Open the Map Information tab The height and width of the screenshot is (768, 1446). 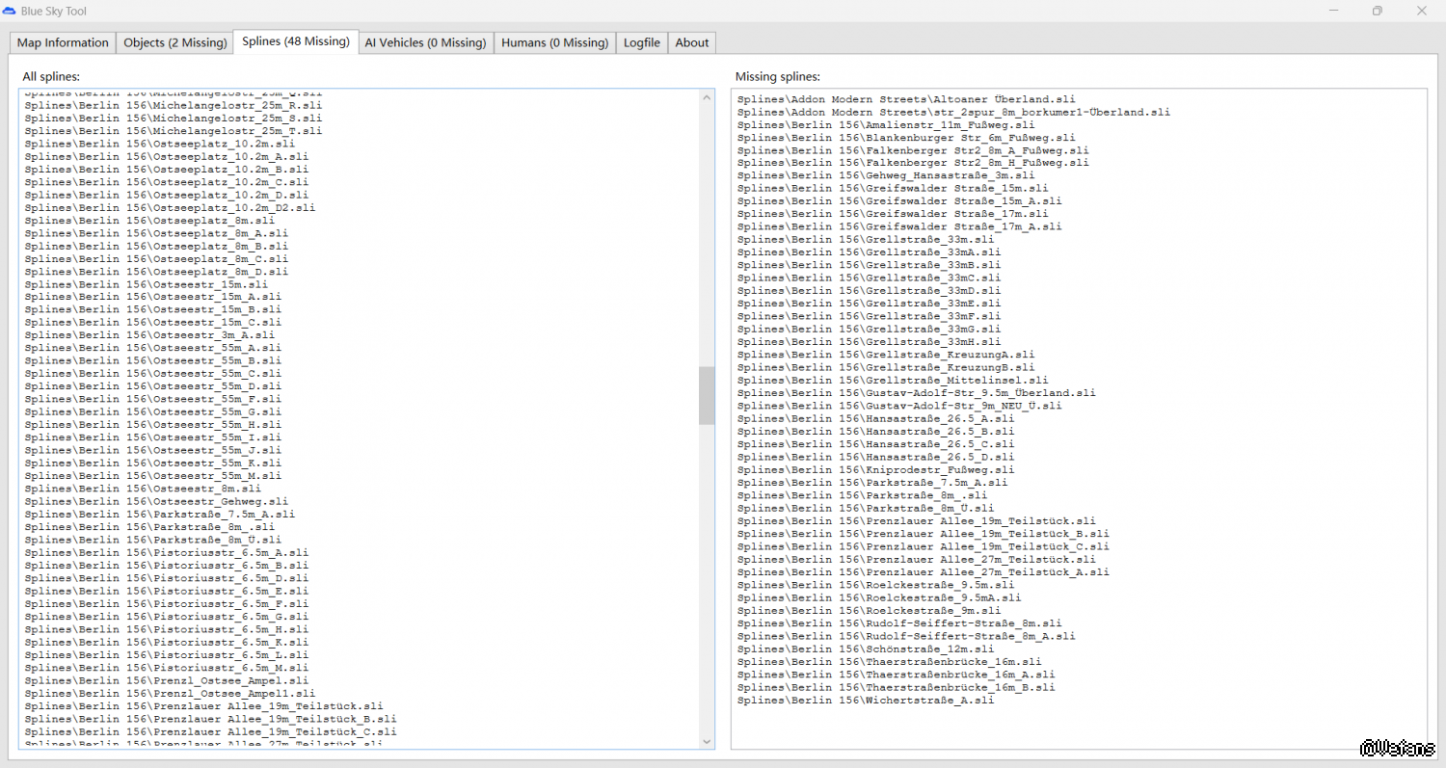(x=63, y=42)
